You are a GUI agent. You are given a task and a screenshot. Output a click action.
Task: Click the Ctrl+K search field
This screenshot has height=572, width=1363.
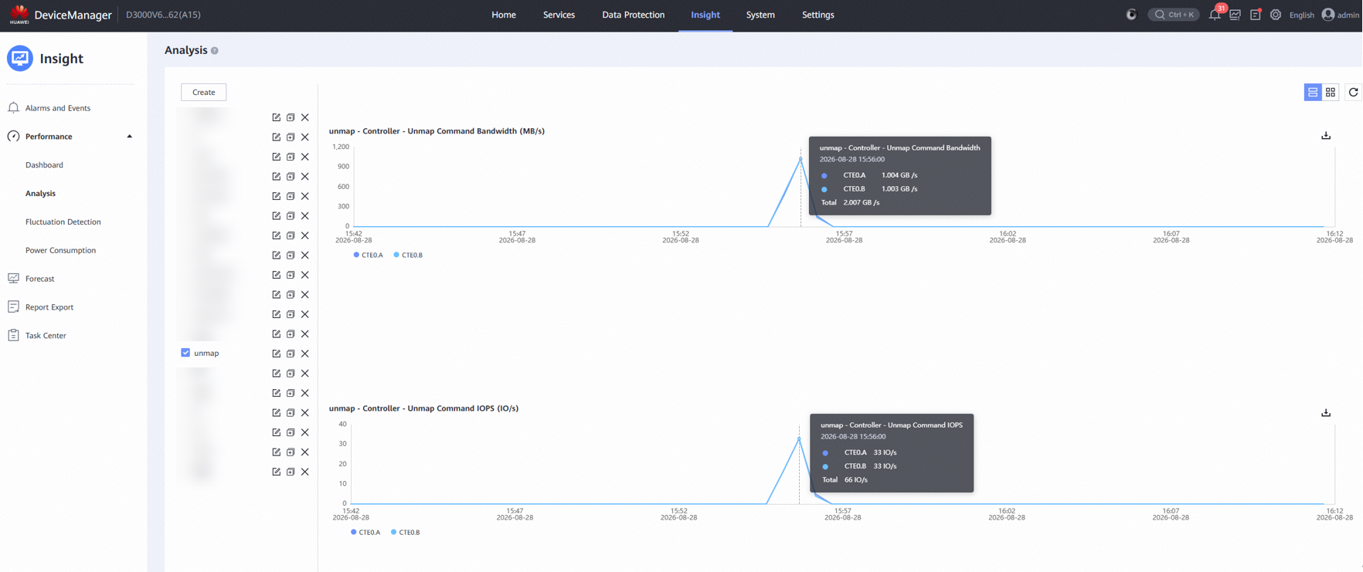(x=1174, y=15)
